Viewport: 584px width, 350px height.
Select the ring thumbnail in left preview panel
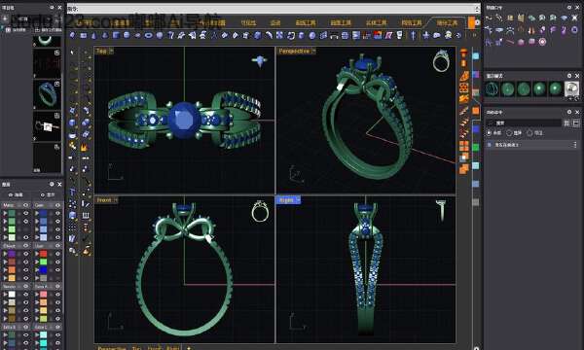pyautogui.click(x=48, y=95)
